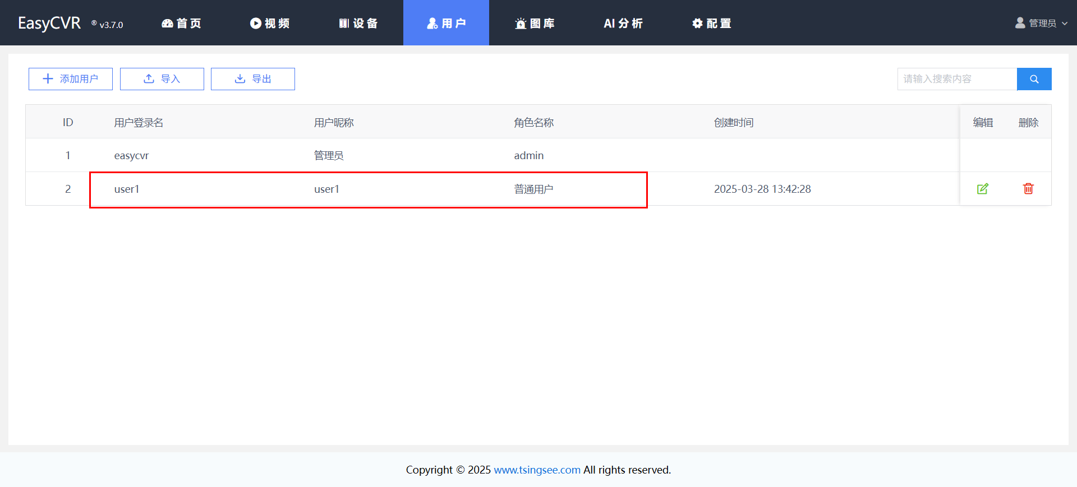Open the 图库 gallery tab
Viewport: 1077px width, 487px height.
[535, 23]
